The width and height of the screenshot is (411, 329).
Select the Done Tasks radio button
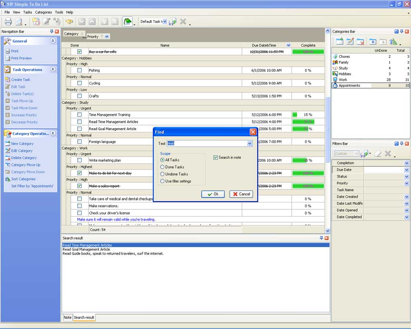click(163, 167)
